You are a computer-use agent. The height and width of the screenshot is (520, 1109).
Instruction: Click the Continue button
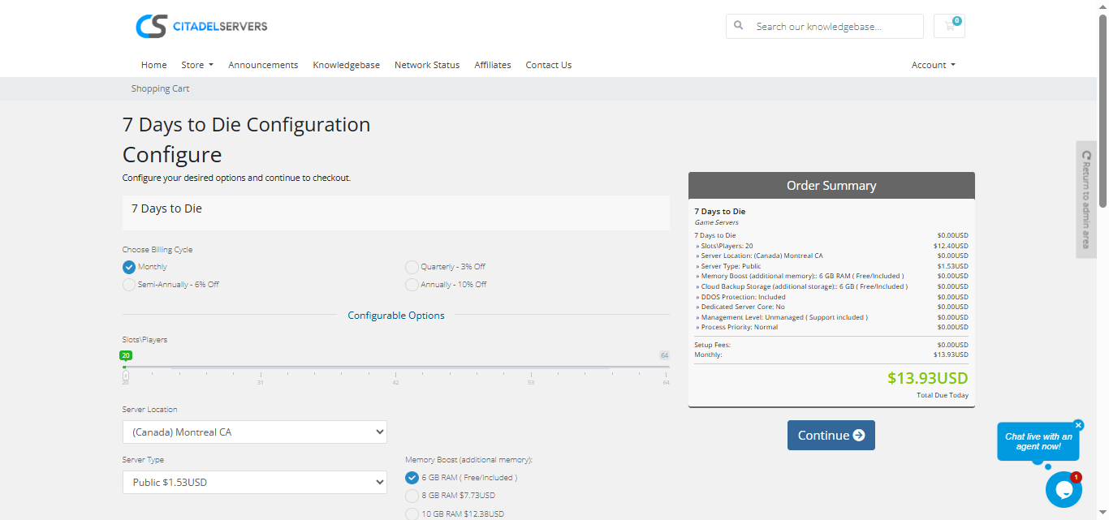coord(831,436)
